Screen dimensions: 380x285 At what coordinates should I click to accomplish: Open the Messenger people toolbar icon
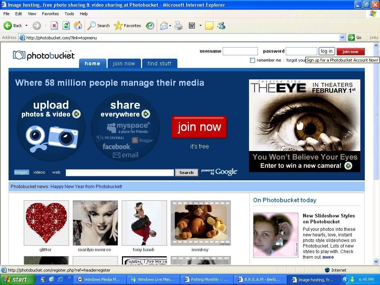221,26
